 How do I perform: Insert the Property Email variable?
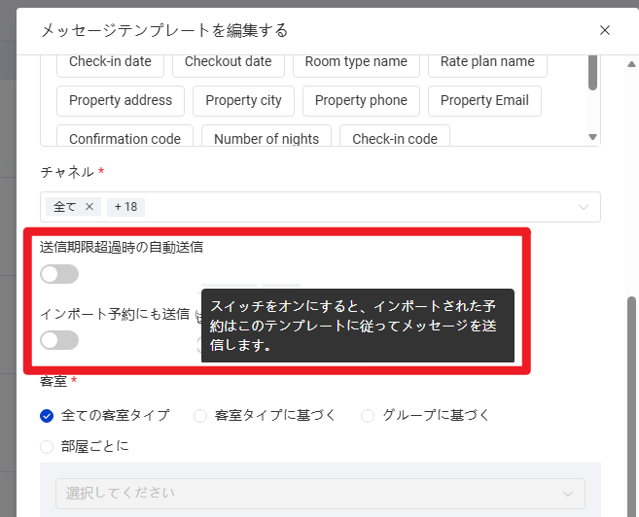pyautogui.click(x=484, y=100)
